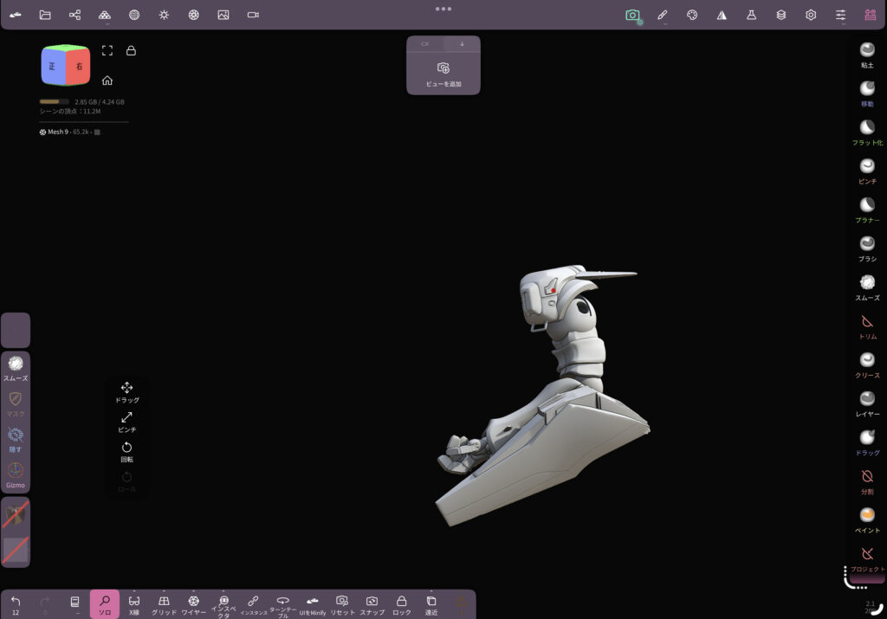
Task: Select the left panel スムーズ shortcut
Action: [x=16, y=368]
